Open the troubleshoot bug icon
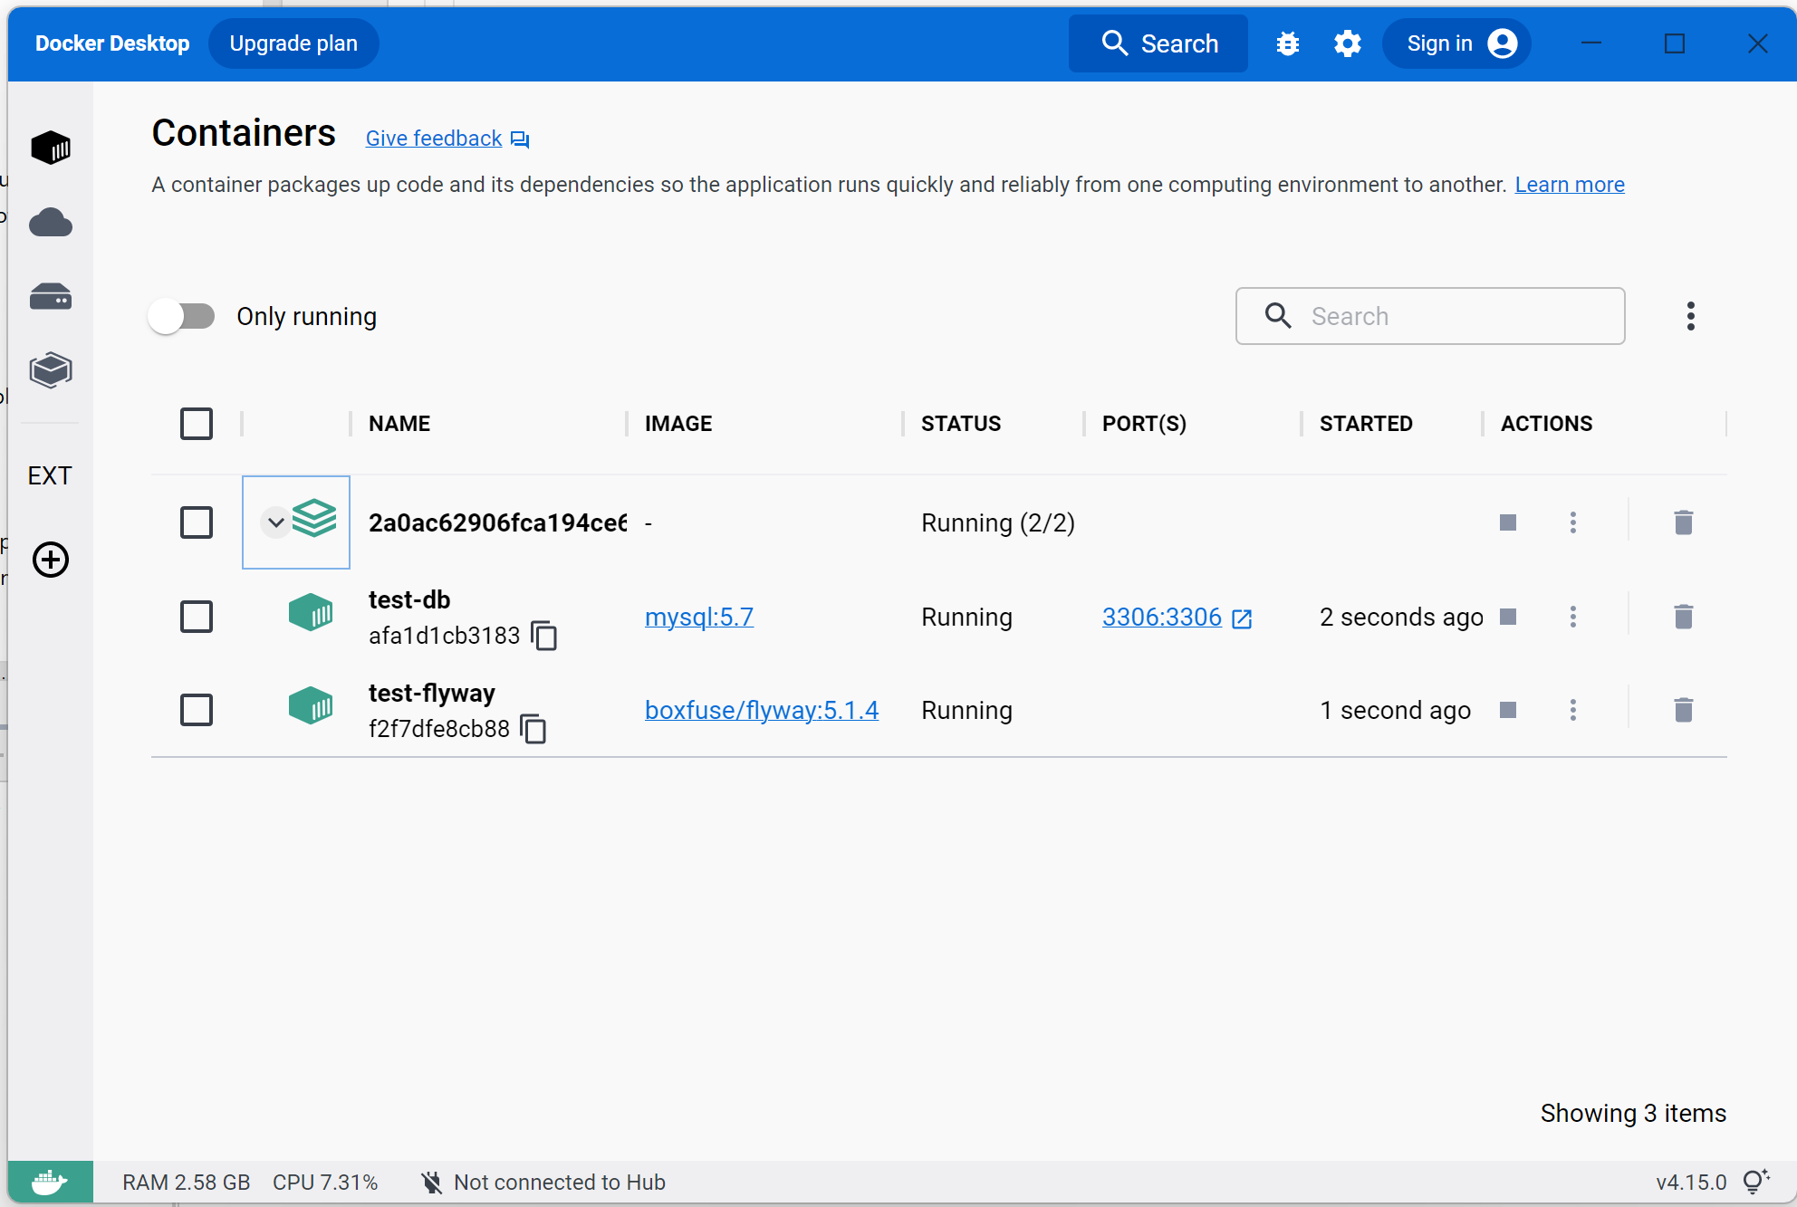Screen dimensions: 1797x1207 pos(1287,43)
